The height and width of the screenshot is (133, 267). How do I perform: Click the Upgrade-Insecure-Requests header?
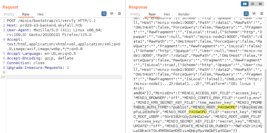38,67
